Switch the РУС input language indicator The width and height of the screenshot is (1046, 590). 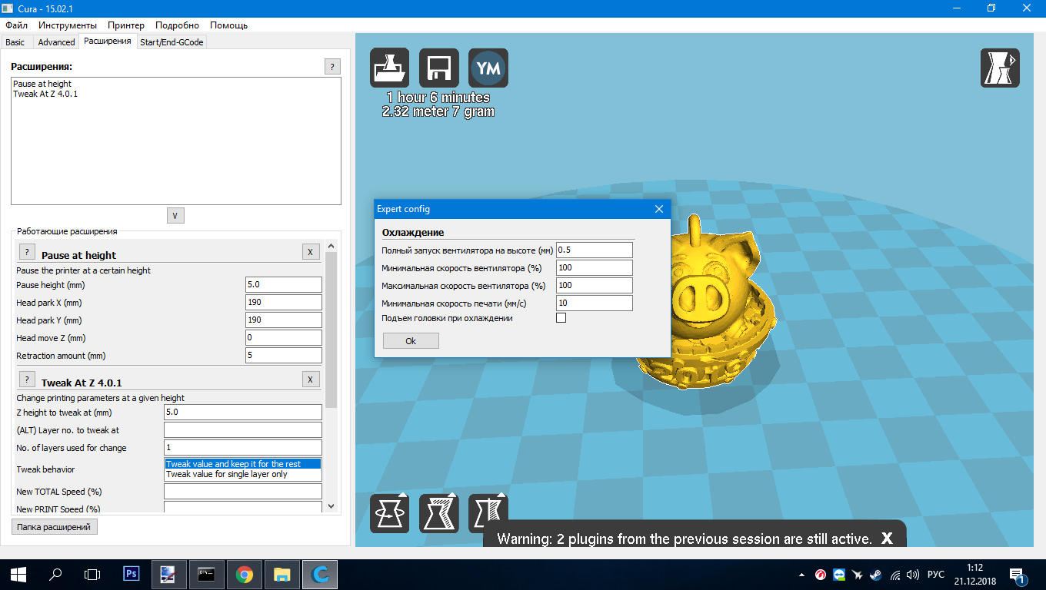tap(936, 575)
